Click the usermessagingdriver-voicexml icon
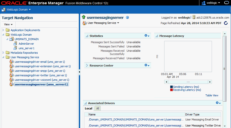Image resolution: width=231 pixels, height=128 pixels. point(12,80)
